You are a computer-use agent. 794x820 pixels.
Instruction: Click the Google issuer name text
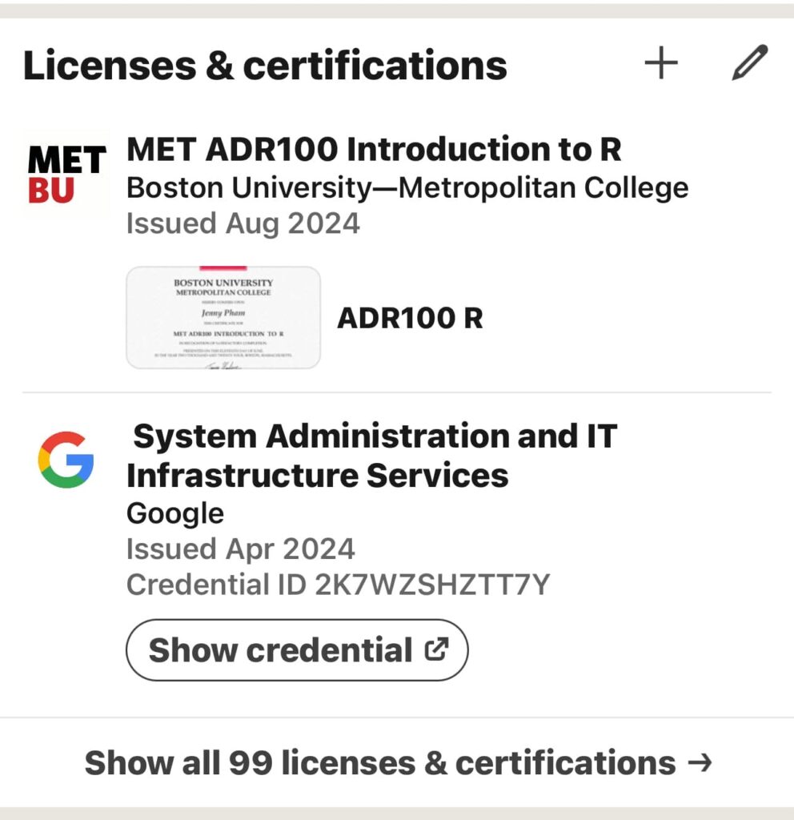pos(175,513)
